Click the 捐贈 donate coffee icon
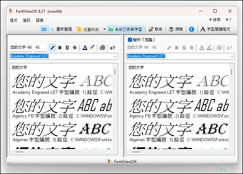 click(171, 29)
